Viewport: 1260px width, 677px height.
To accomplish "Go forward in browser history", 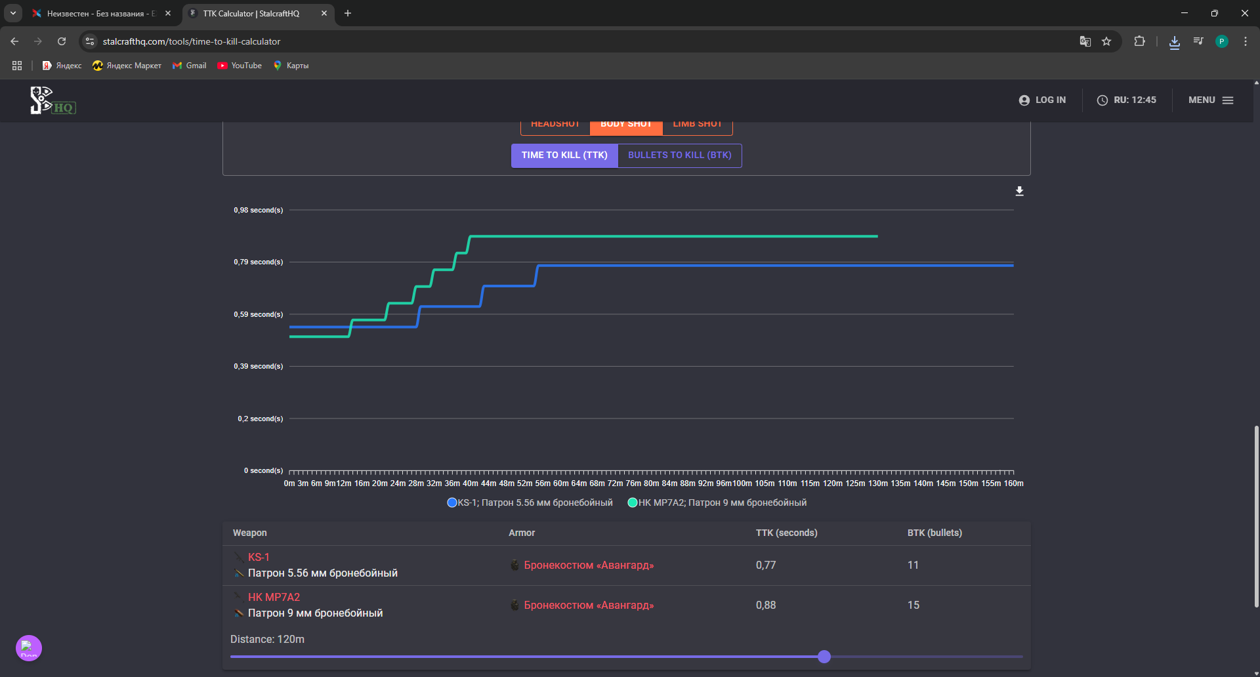I will point(38,41).
